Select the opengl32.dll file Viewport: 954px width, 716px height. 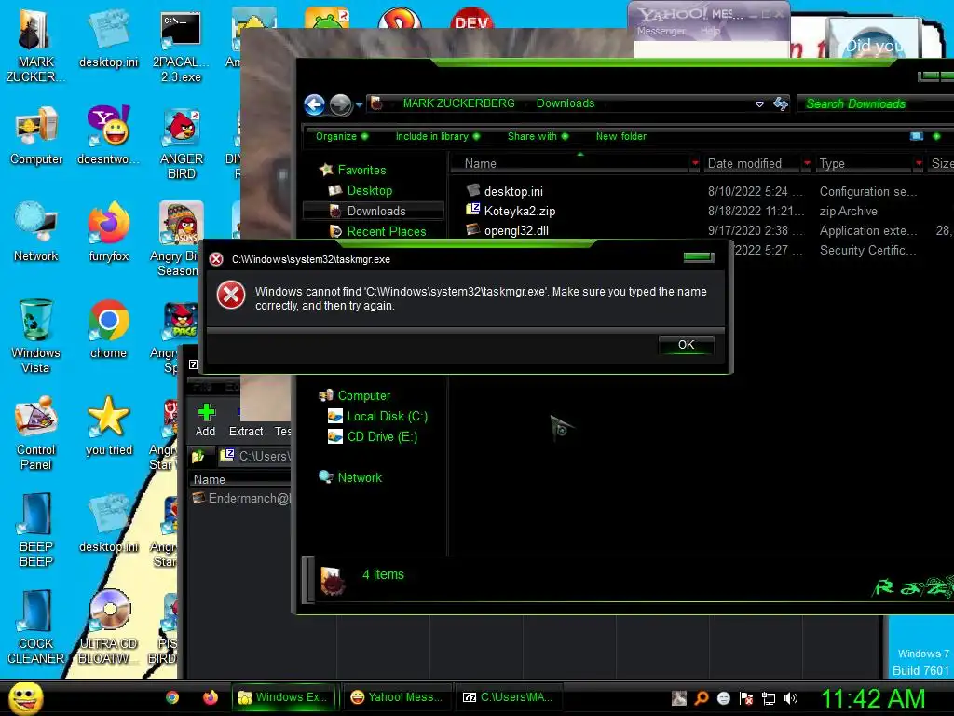coord(516,231)
